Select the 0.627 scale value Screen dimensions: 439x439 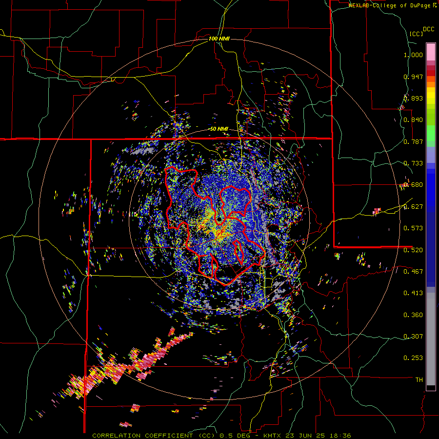click(x=413, y=207)
